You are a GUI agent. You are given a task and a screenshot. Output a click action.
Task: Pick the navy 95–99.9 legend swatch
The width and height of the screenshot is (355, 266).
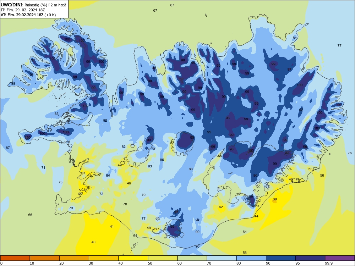(310, 258)
